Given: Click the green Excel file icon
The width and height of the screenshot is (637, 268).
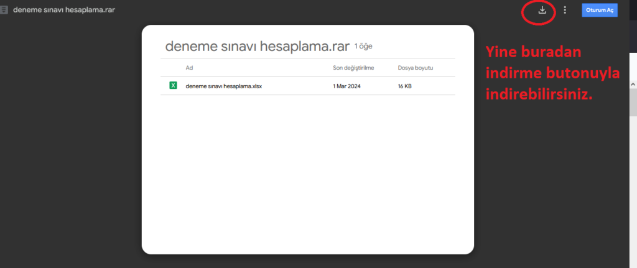Looking at the screenshot, I should click(174, 86).
